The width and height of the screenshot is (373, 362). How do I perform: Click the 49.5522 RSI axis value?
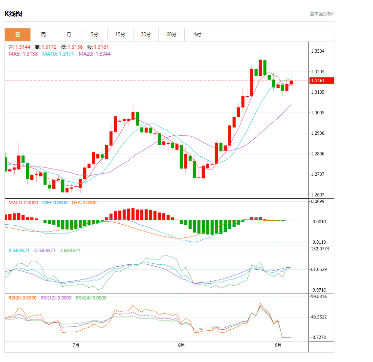(x=319, y=317)
